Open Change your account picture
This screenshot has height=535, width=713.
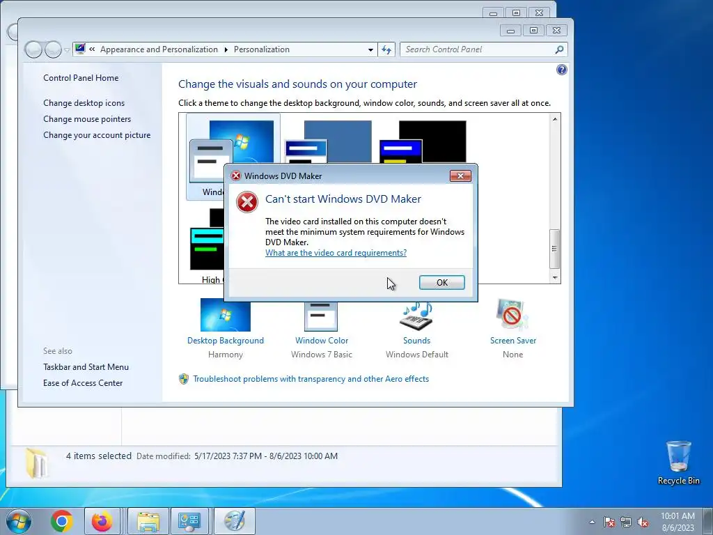(x=97, y=135)
